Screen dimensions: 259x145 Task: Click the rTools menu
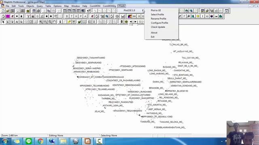click(x=121, y=6)
